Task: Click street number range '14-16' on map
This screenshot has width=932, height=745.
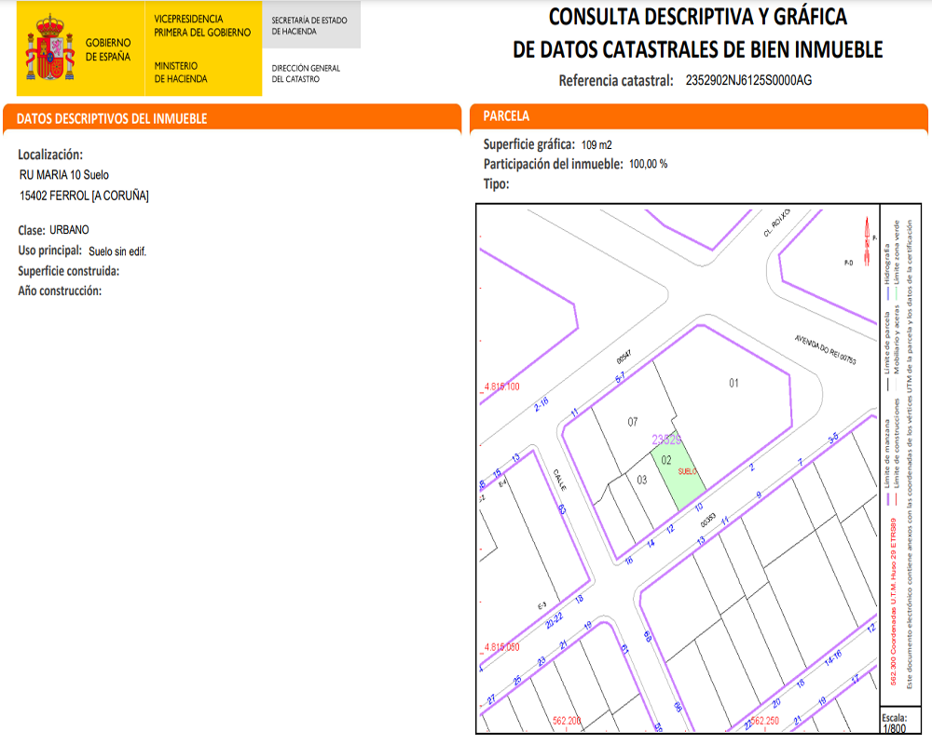Action: click(832, 657)
